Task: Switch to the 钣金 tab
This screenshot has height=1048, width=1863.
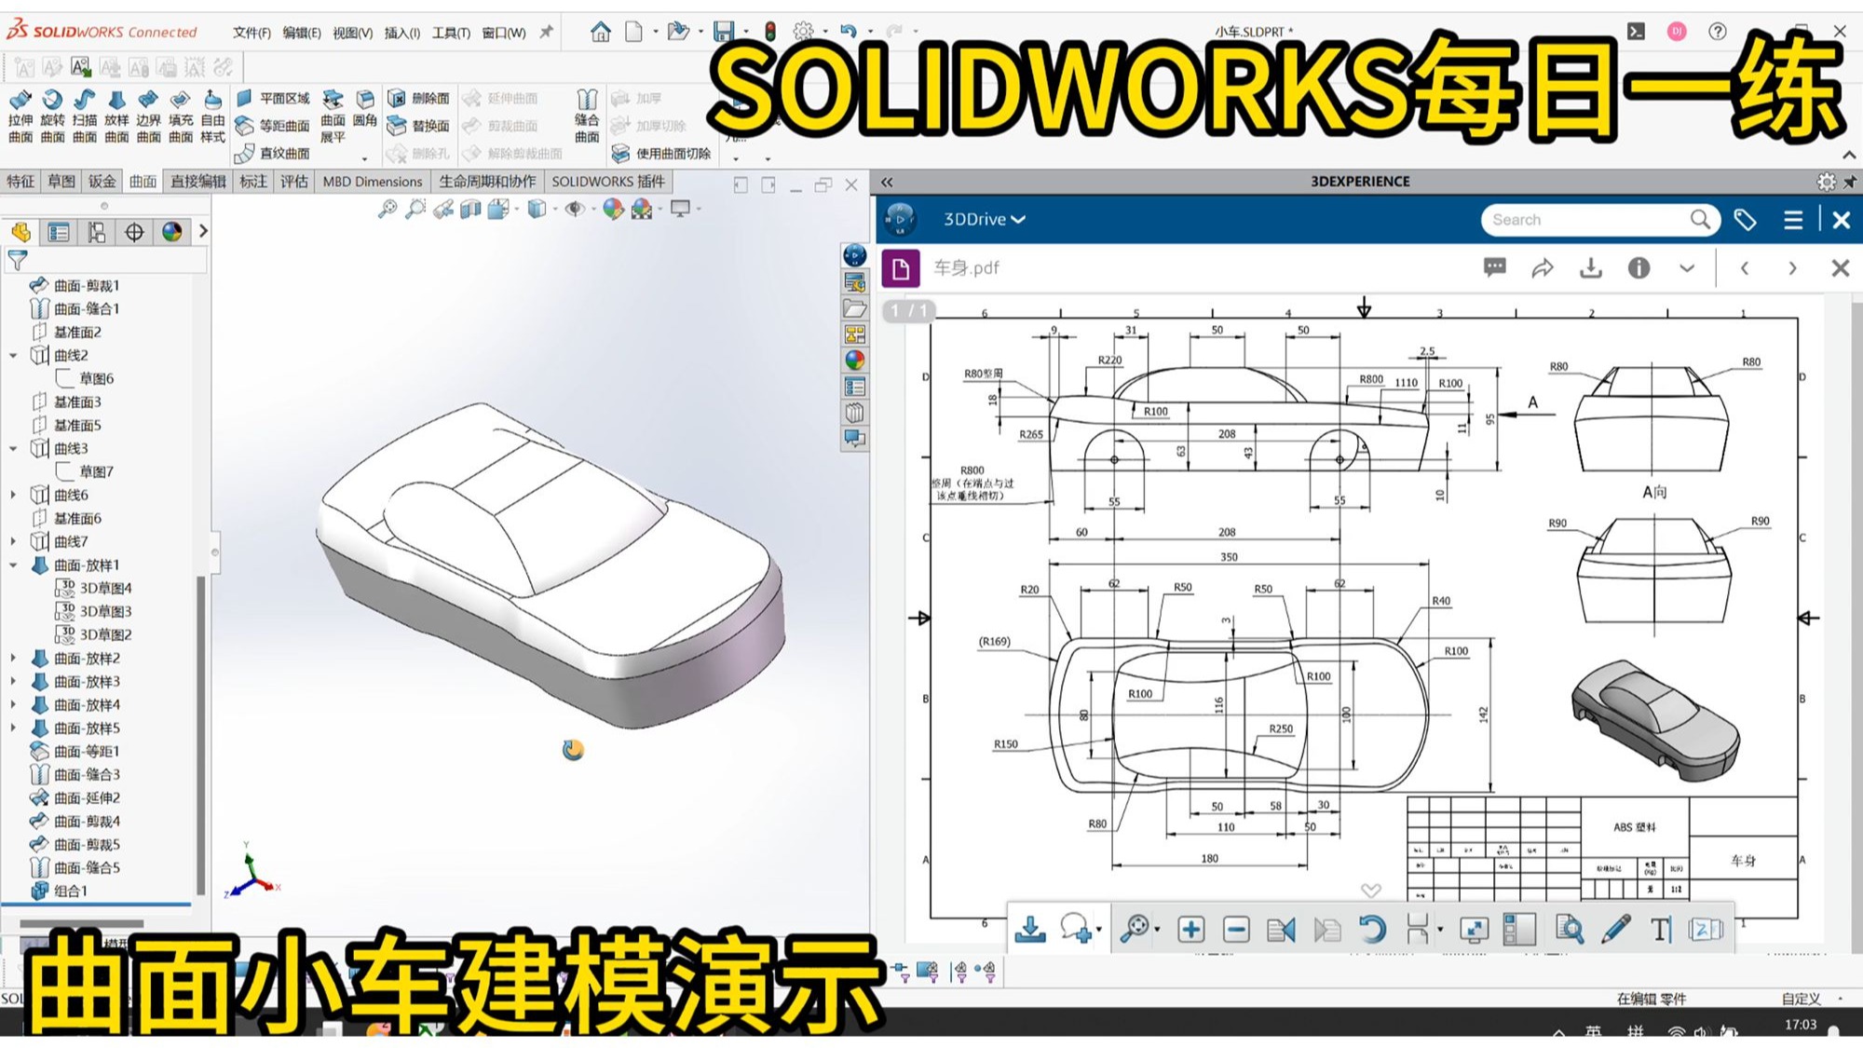Action: click(102, 182)
